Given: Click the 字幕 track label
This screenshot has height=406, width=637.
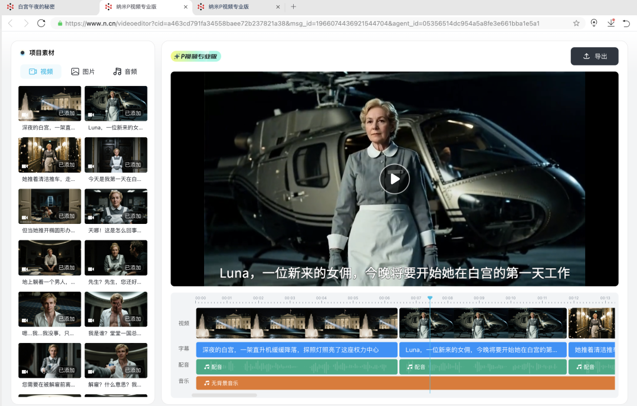Looking at the screenshot, I should 183,349.
